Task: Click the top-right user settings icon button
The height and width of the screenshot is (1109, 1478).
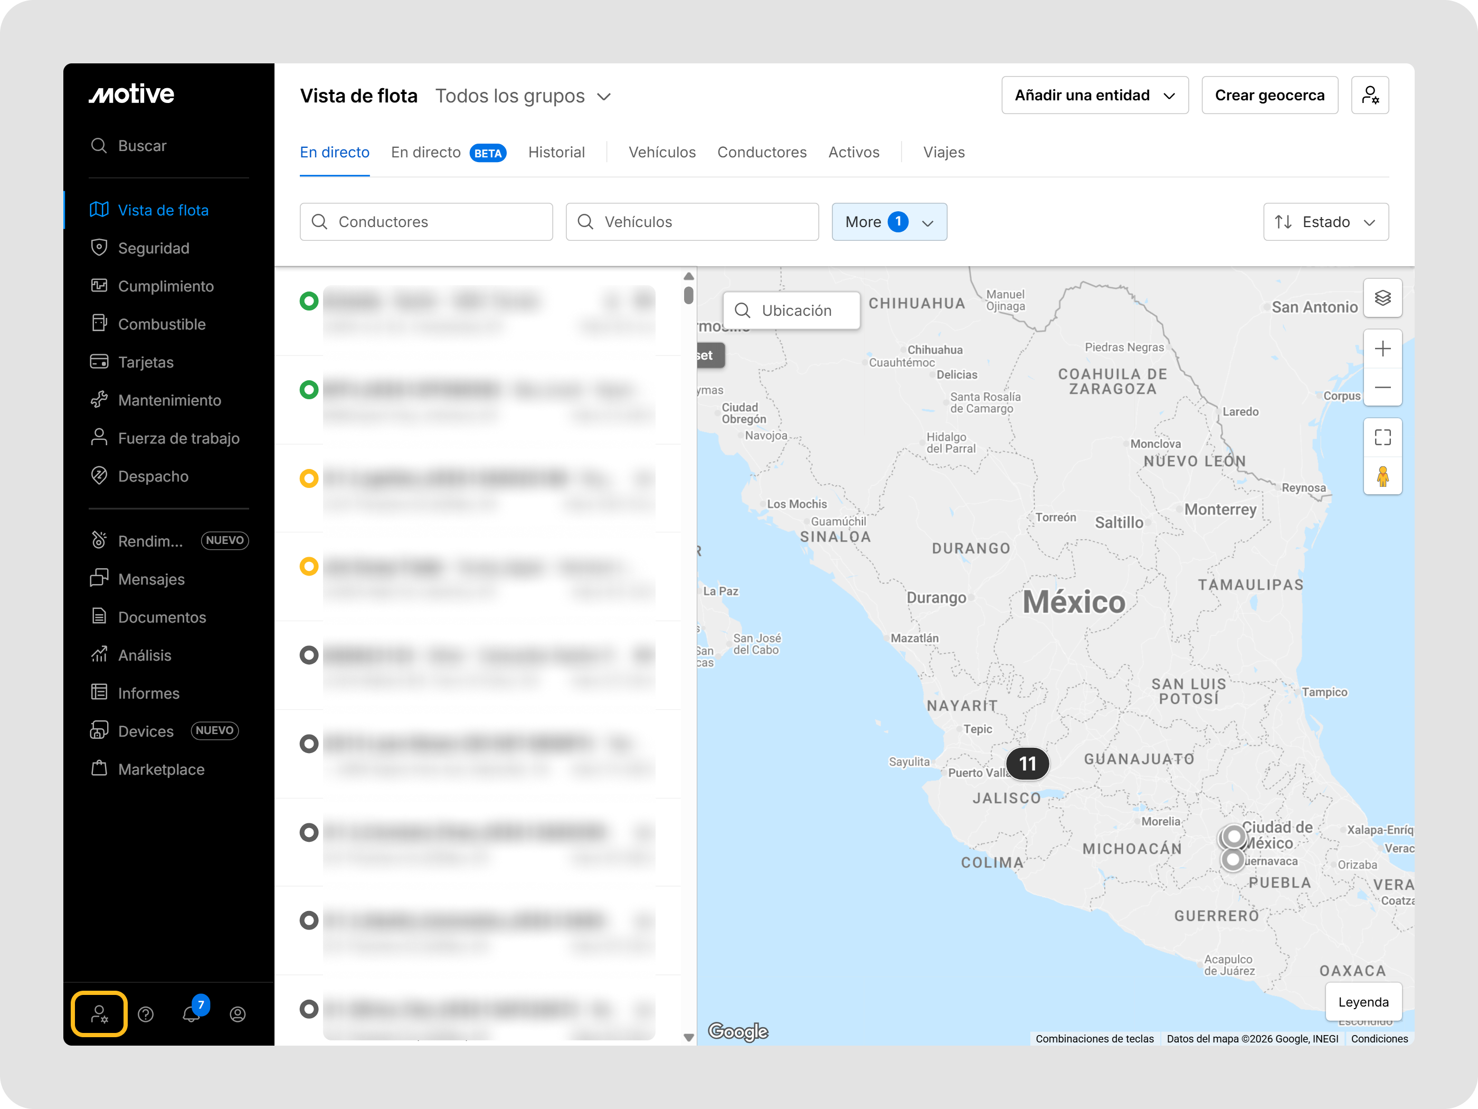Action: coord(1369,95)
